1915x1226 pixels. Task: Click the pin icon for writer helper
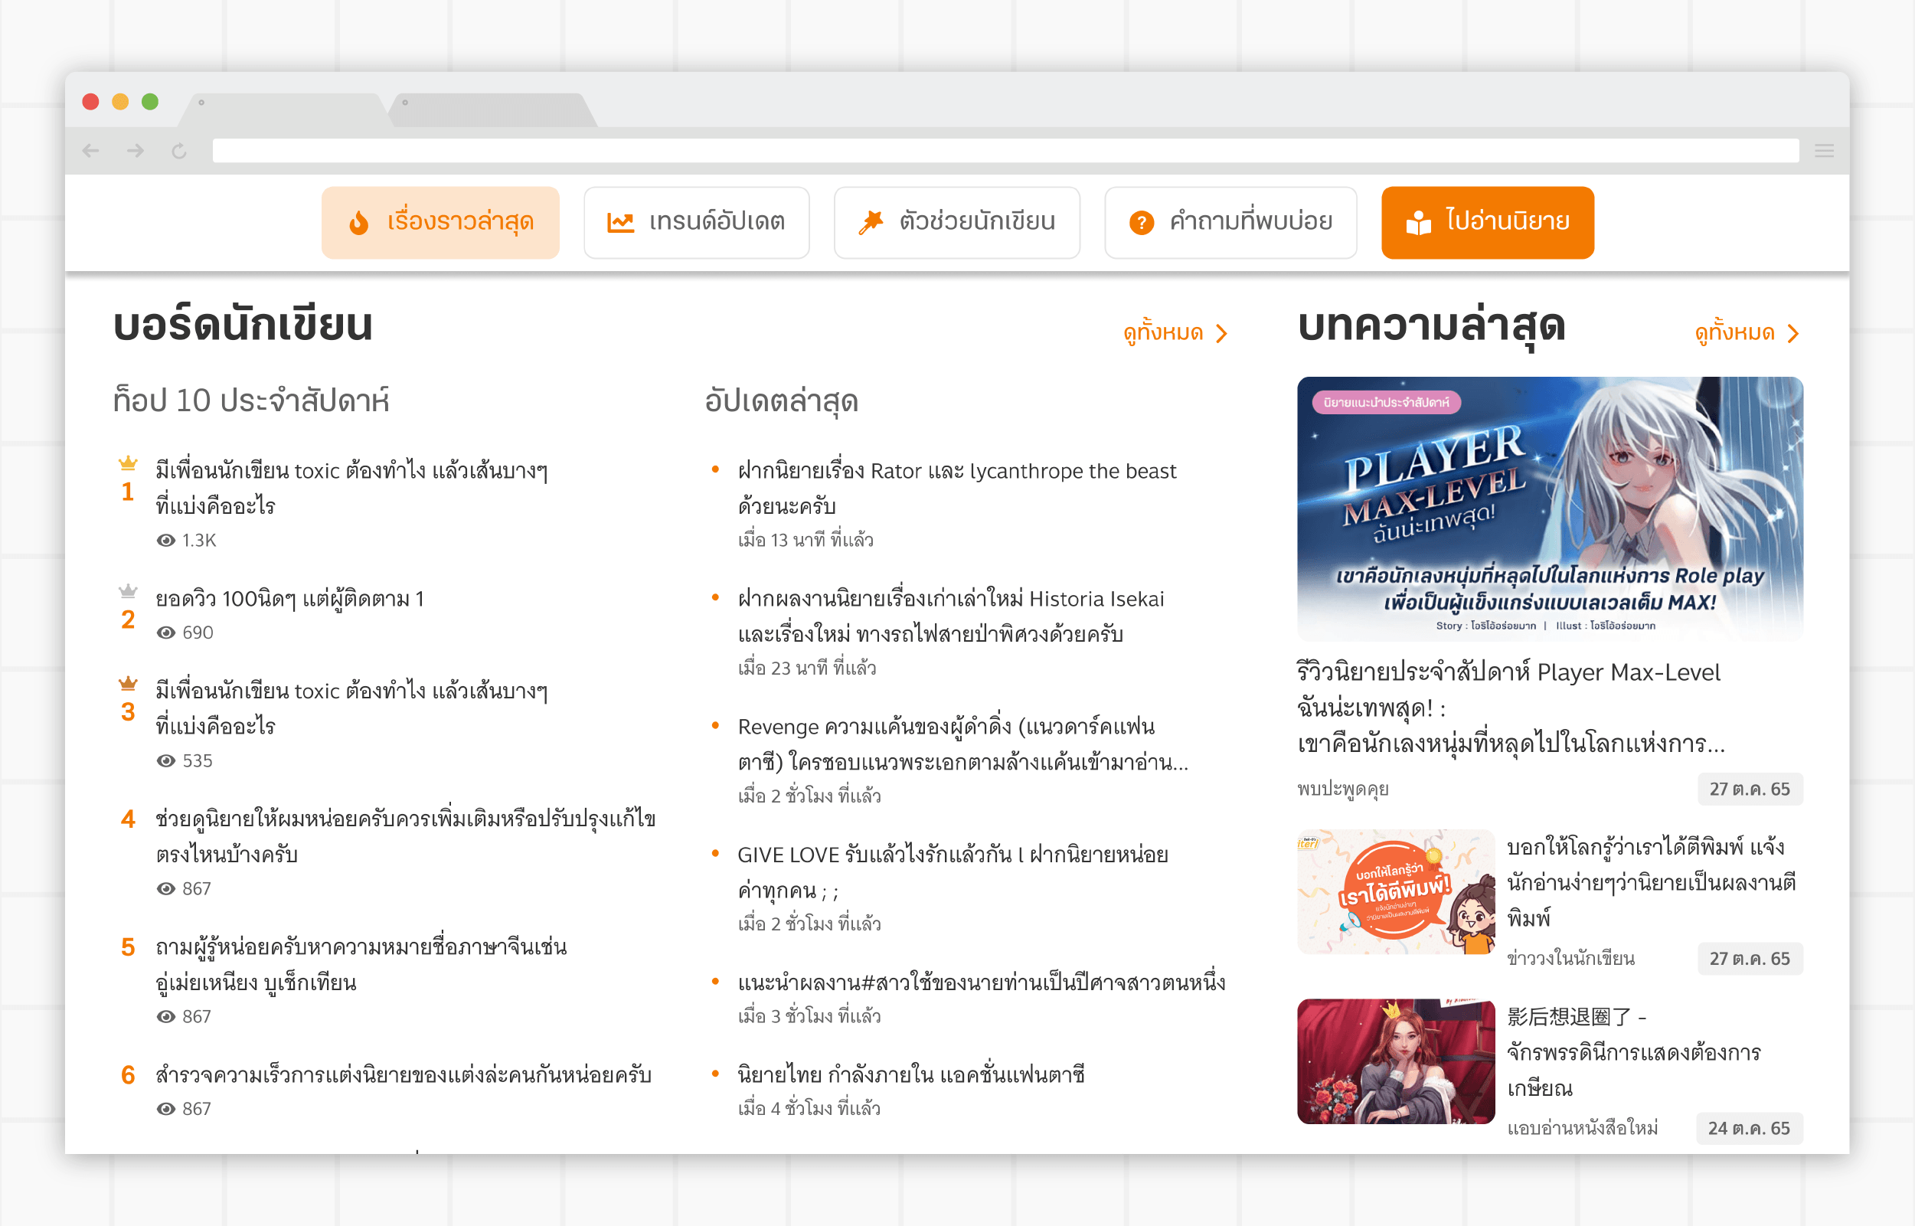coord(871,222)
